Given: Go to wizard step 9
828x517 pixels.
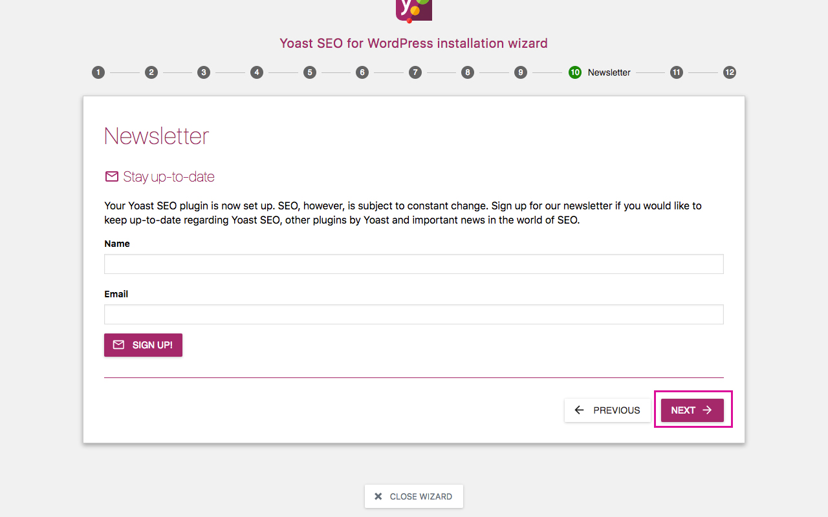Looking at the screenshot, I should coord(521,72).
